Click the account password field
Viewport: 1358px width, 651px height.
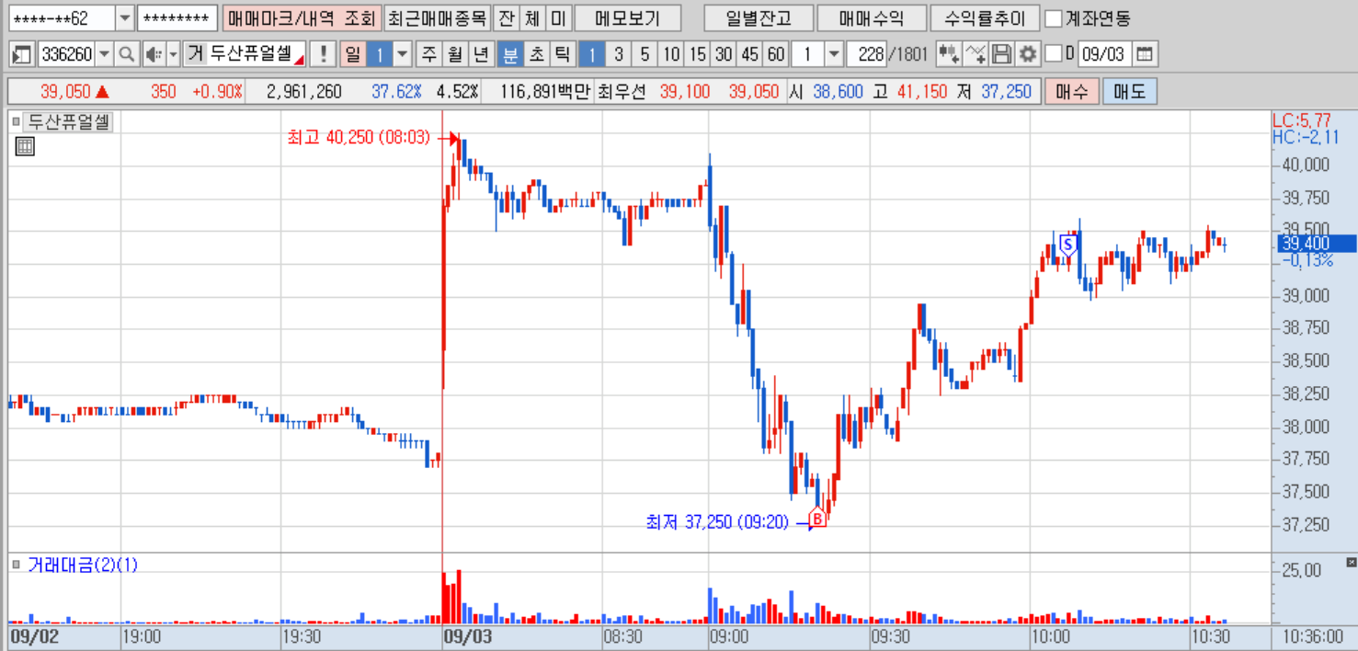click(177, 18)
